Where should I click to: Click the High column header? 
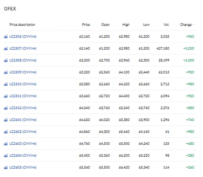126,25
